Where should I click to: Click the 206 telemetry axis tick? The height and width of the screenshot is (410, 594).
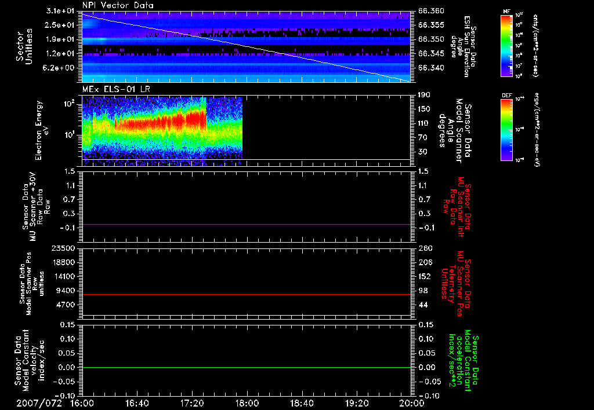(x=424, y=262)
